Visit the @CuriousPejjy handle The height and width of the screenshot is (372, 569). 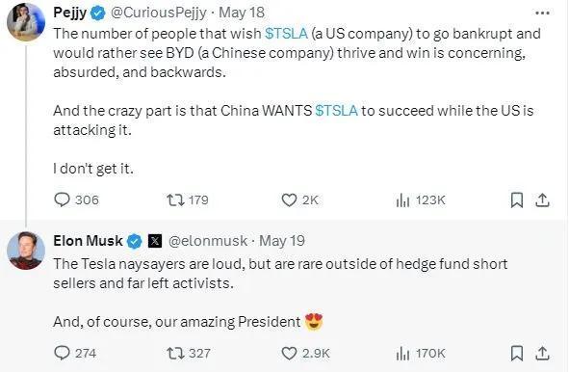(158, 13)
